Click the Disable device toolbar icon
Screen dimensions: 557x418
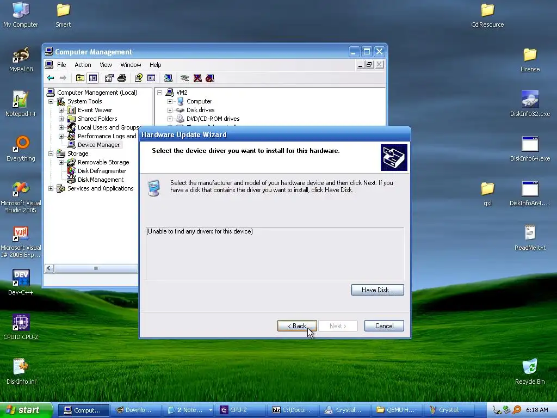(210, 78)
